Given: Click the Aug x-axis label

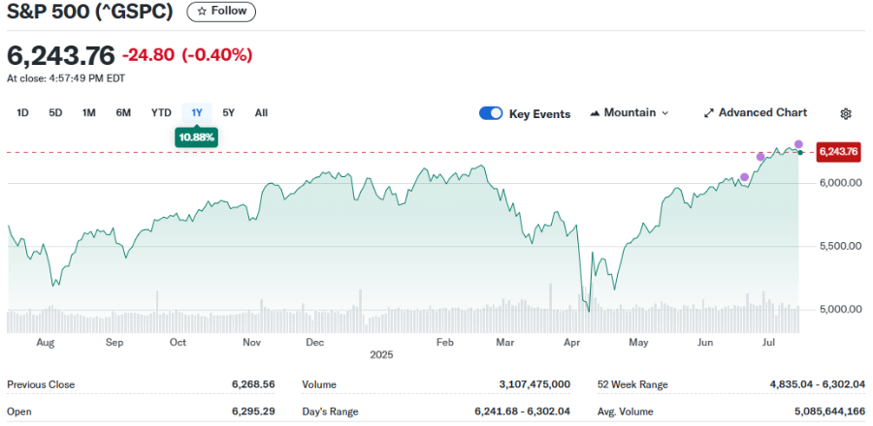Looking at the screenshot, I should [x=45, y=343].
